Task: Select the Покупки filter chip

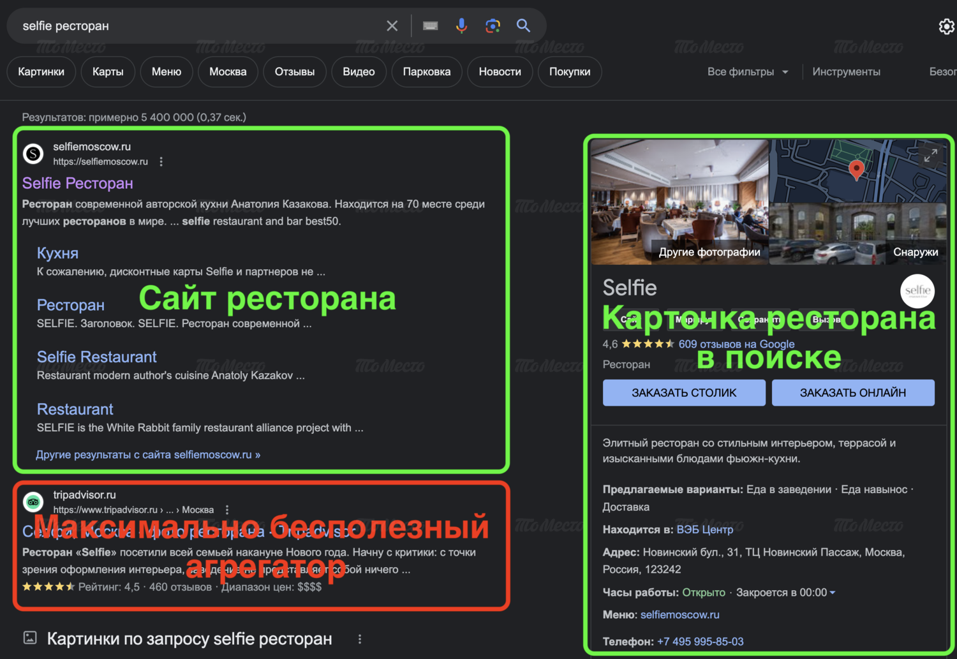Action: click(x=570, y=71)
